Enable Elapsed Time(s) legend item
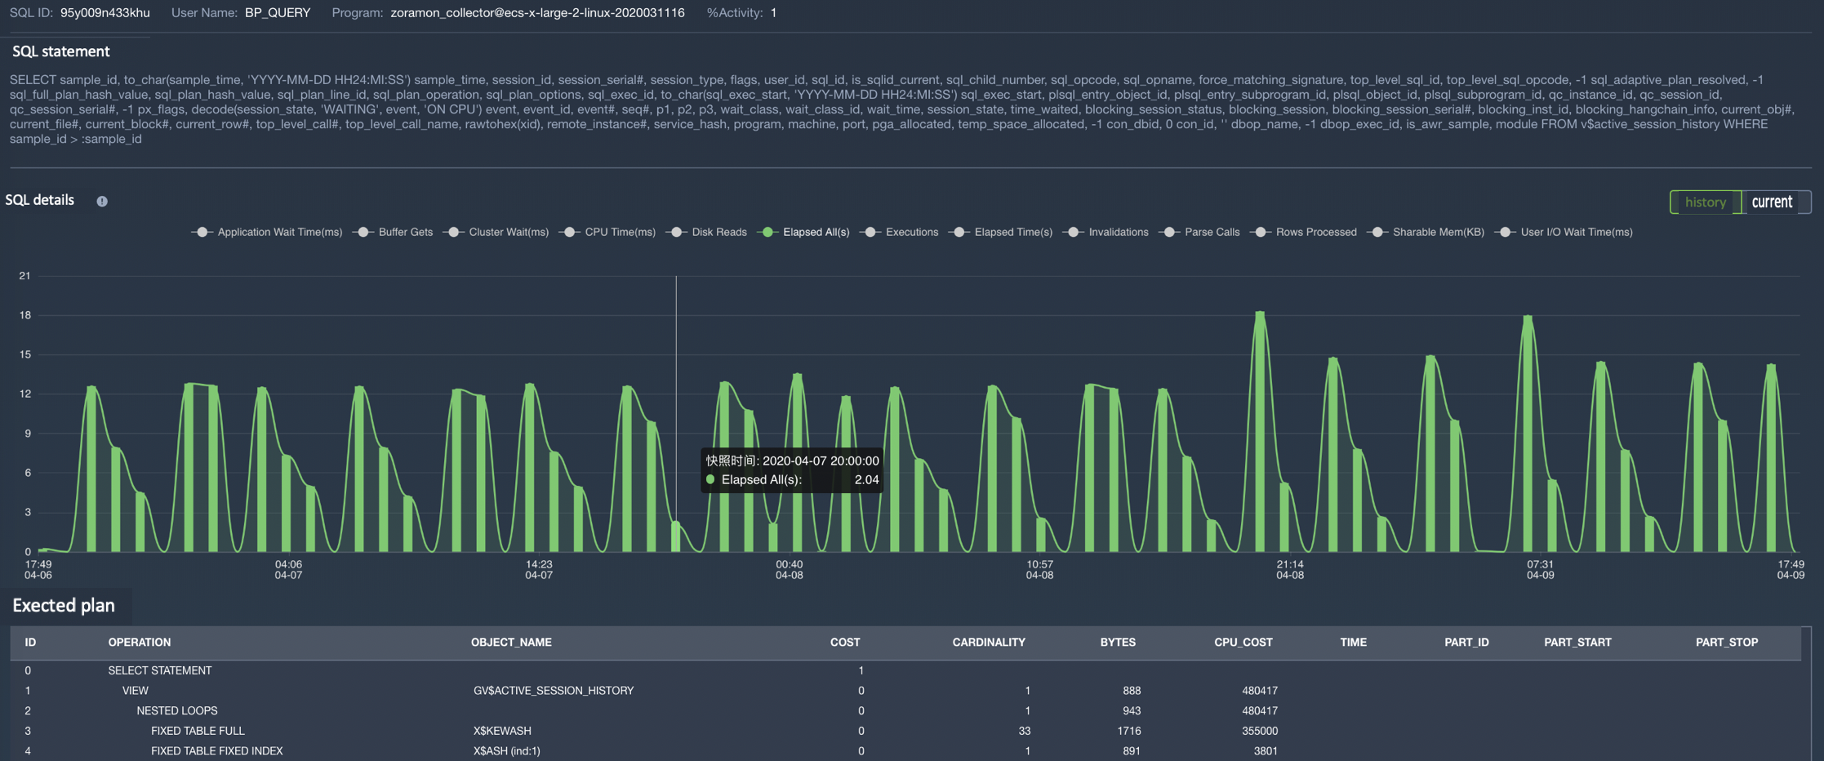The height and width of the screenshot is (761, 1824). point(959,232)
